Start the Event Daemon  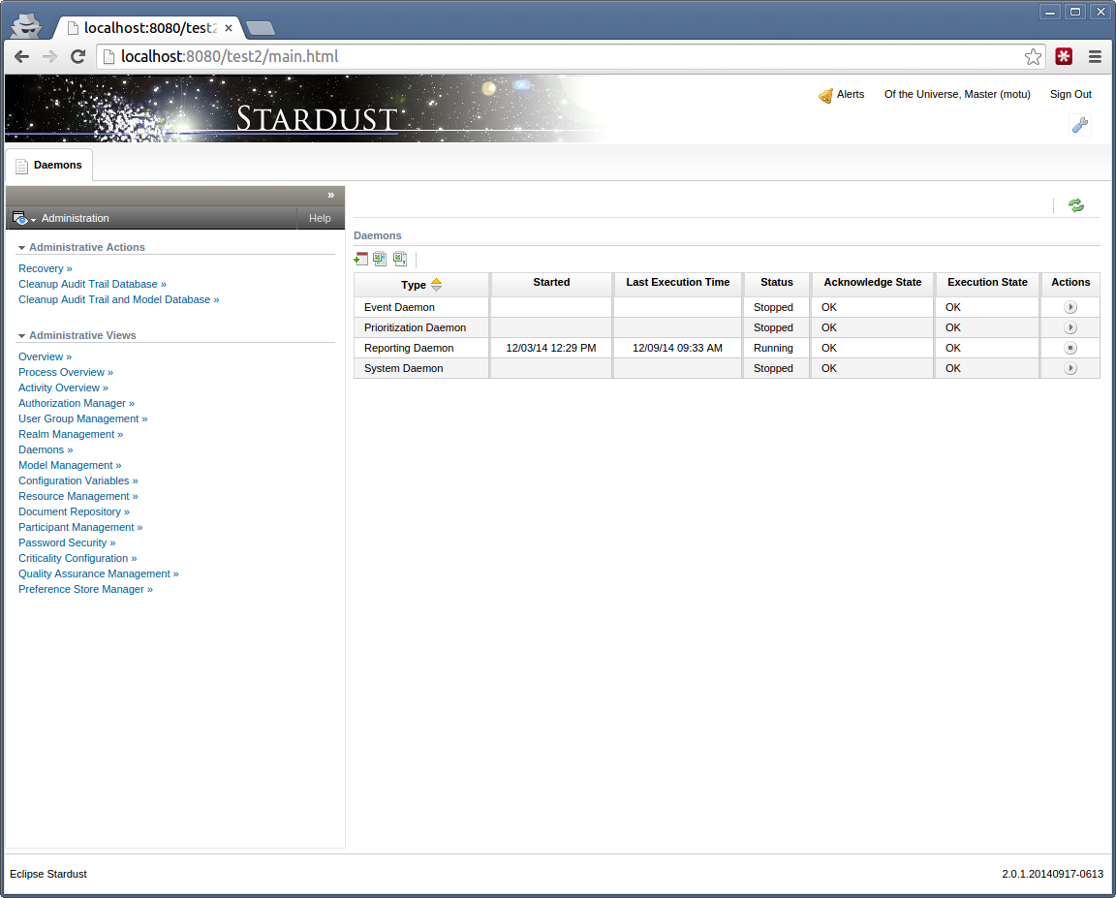(x=1070, y=307)
